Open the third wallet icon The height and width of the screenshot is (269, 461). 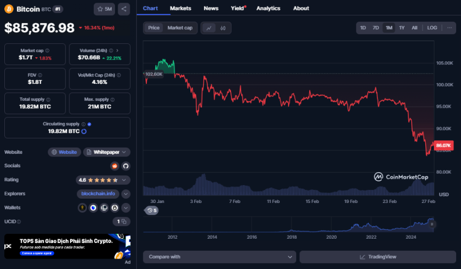tap(104, 208)
